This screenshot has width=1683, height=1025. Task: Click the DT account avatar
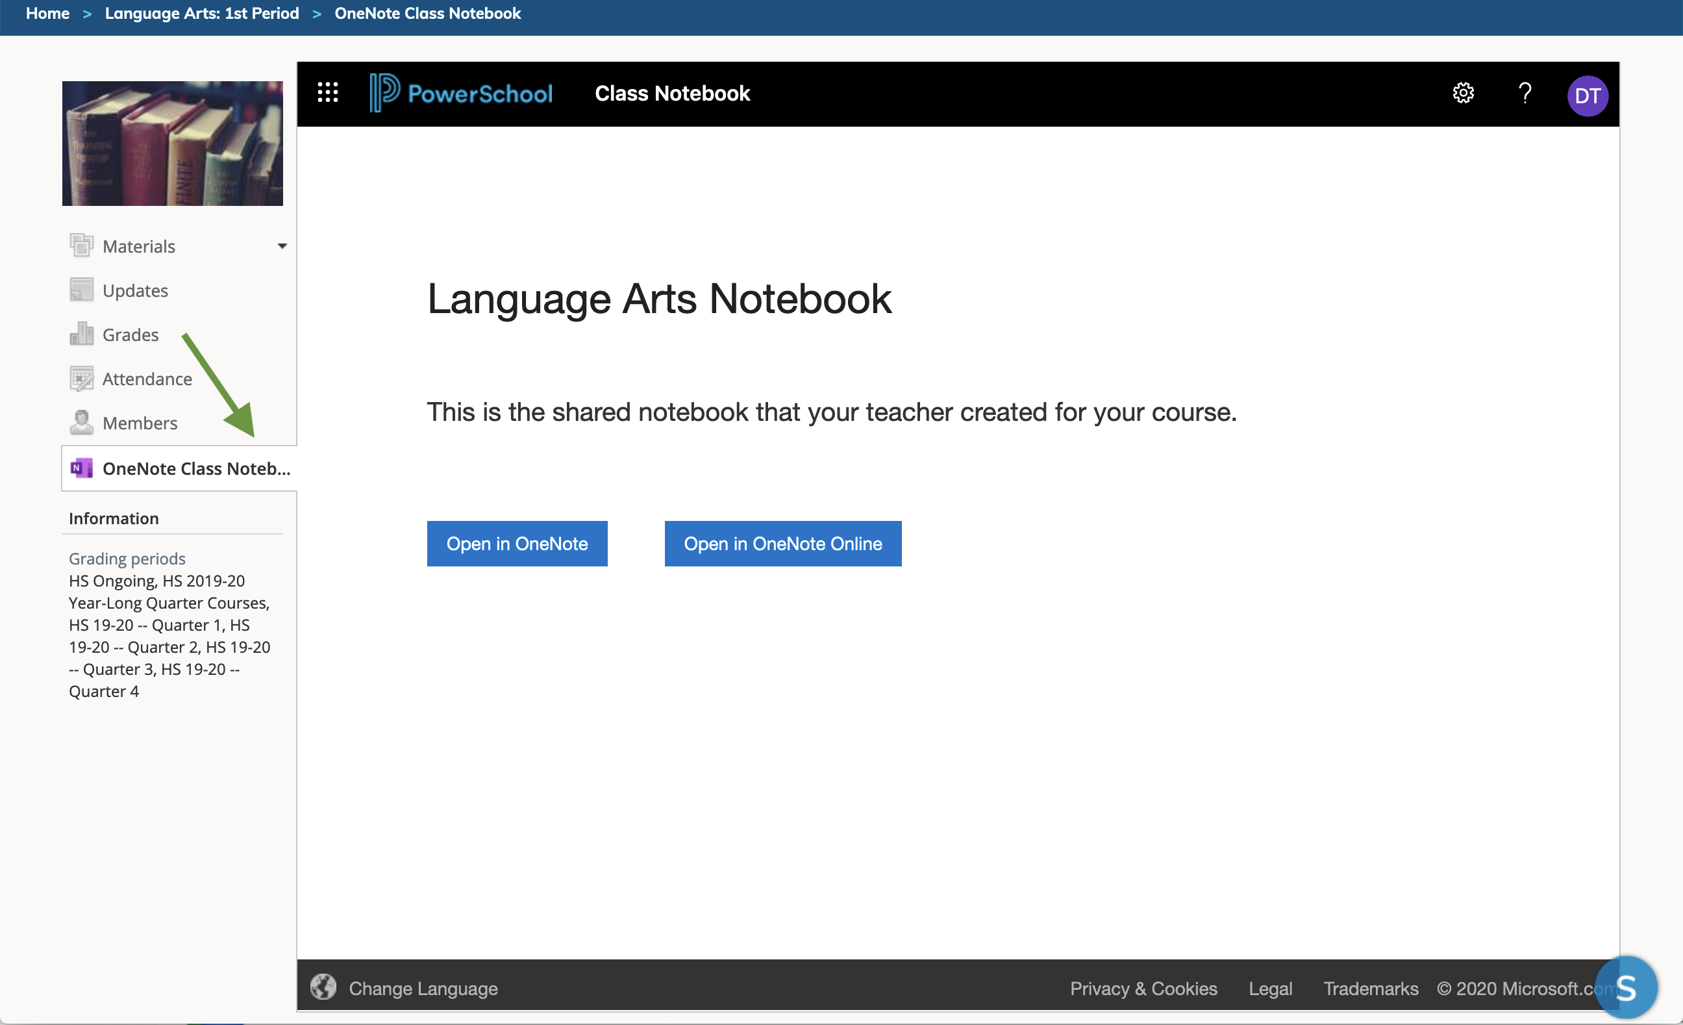1588,95
